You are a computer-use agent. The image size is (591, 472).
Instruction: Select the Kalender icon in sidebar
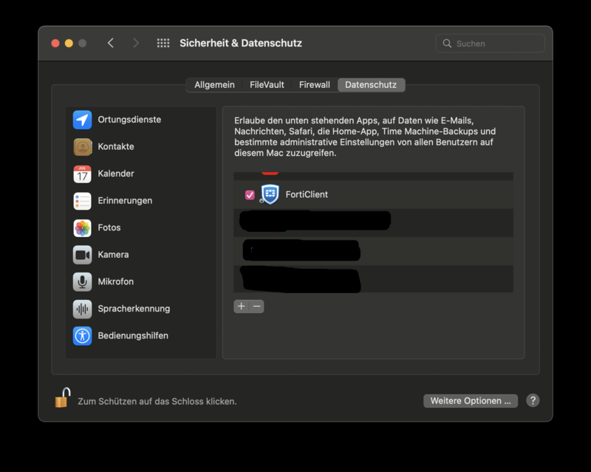[x=82, y=174]
